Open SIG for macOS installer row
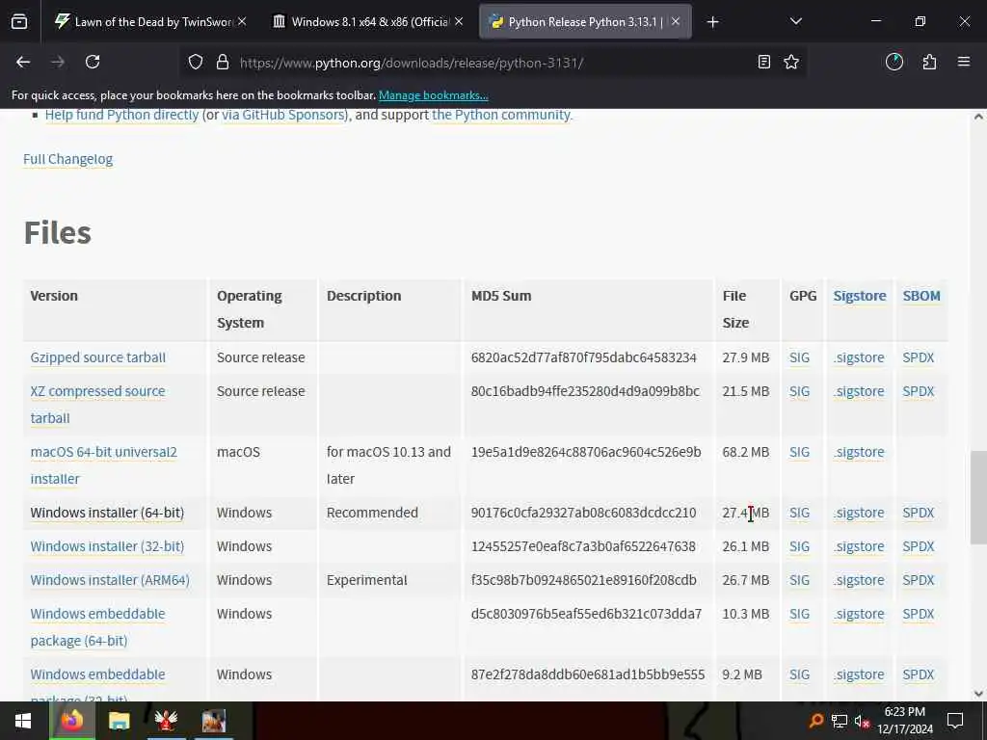987x740 pixels. coord(799,452)
